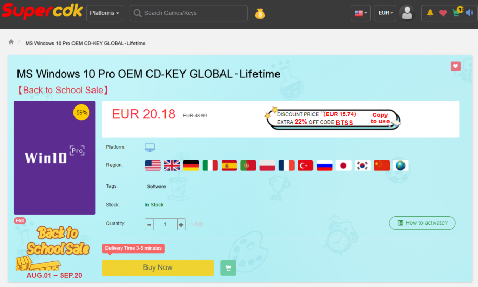This screenshot has height=287, width=478.
Task: Go to home via breadcrumb house icon
Action: tap(11, 42)
